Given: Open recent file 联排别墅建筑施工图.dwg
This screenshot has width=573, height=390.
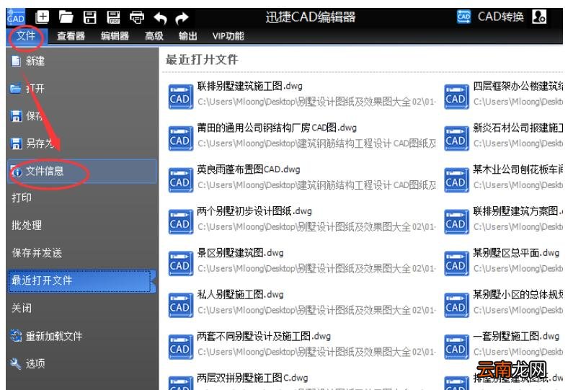Looking at the screenshot, I should click(250, 87).
